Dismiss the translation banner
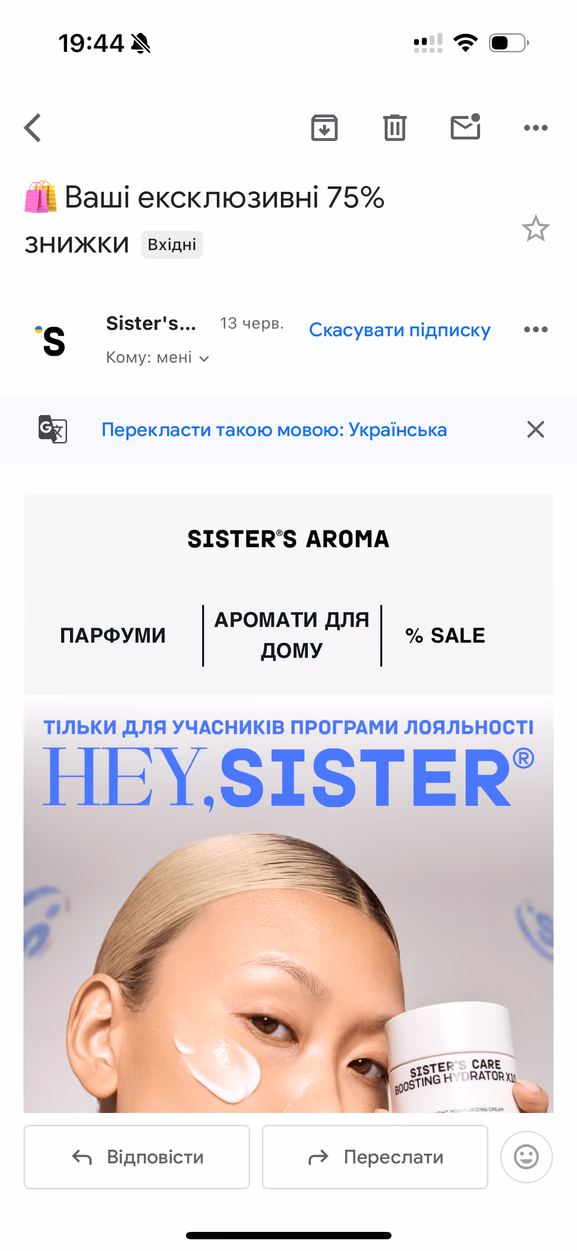Viewport: 577px width, 1251px height. [535, 429]
